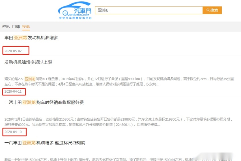Click the slogan 专业汽车质量投诉平台 under the logo
This screenshot has height=161, width=241.
point(75,18)
